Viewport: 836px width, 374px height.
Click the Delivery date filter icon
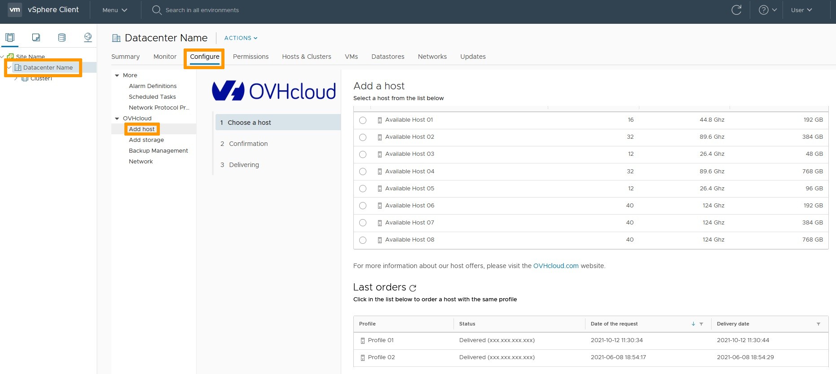tap(818, 324)
